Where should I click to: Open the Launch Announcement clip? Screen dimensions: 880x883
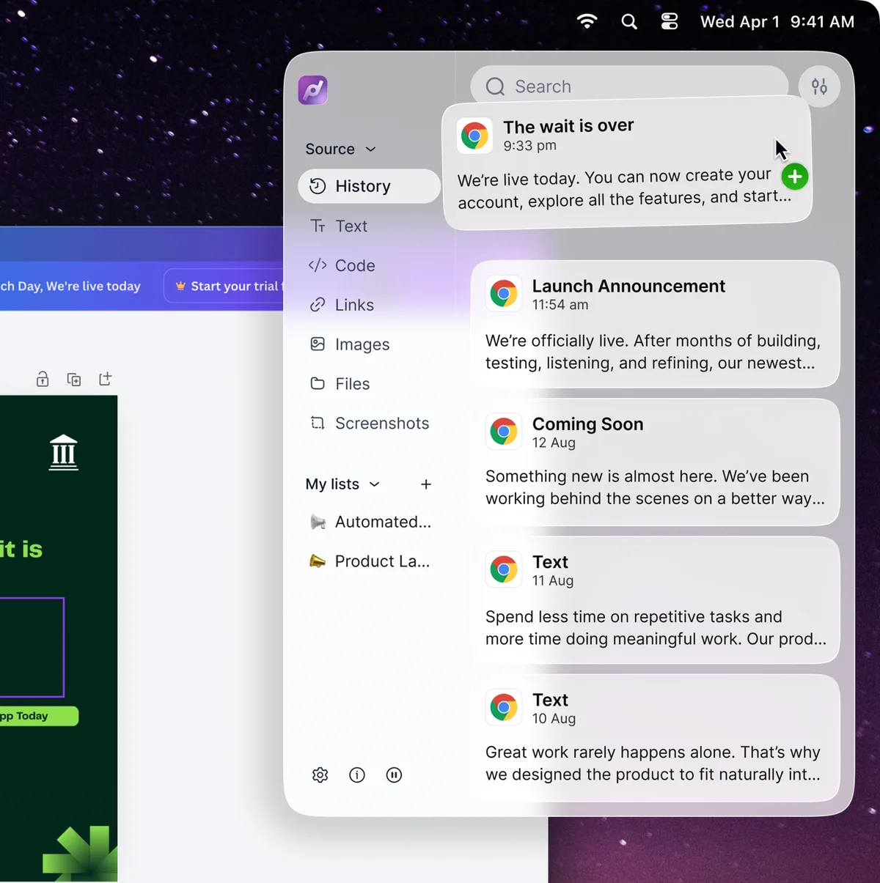click(x=656, y=324)
